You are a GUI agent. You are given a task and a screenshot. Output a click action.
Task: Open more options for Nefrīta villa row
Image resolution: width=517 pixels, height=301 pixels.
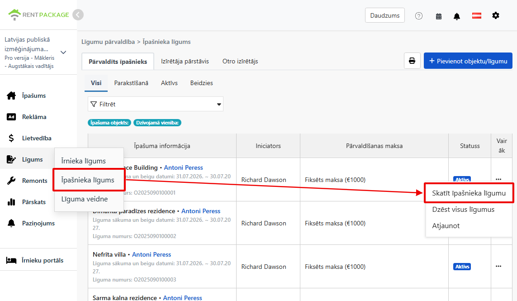click(x=498, y=266)
